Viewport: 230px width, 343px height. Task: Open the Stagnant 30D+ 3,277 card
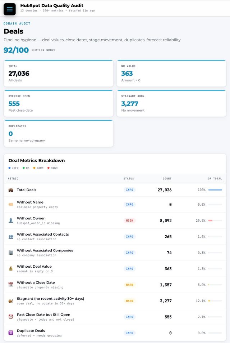tap(171, 103)
